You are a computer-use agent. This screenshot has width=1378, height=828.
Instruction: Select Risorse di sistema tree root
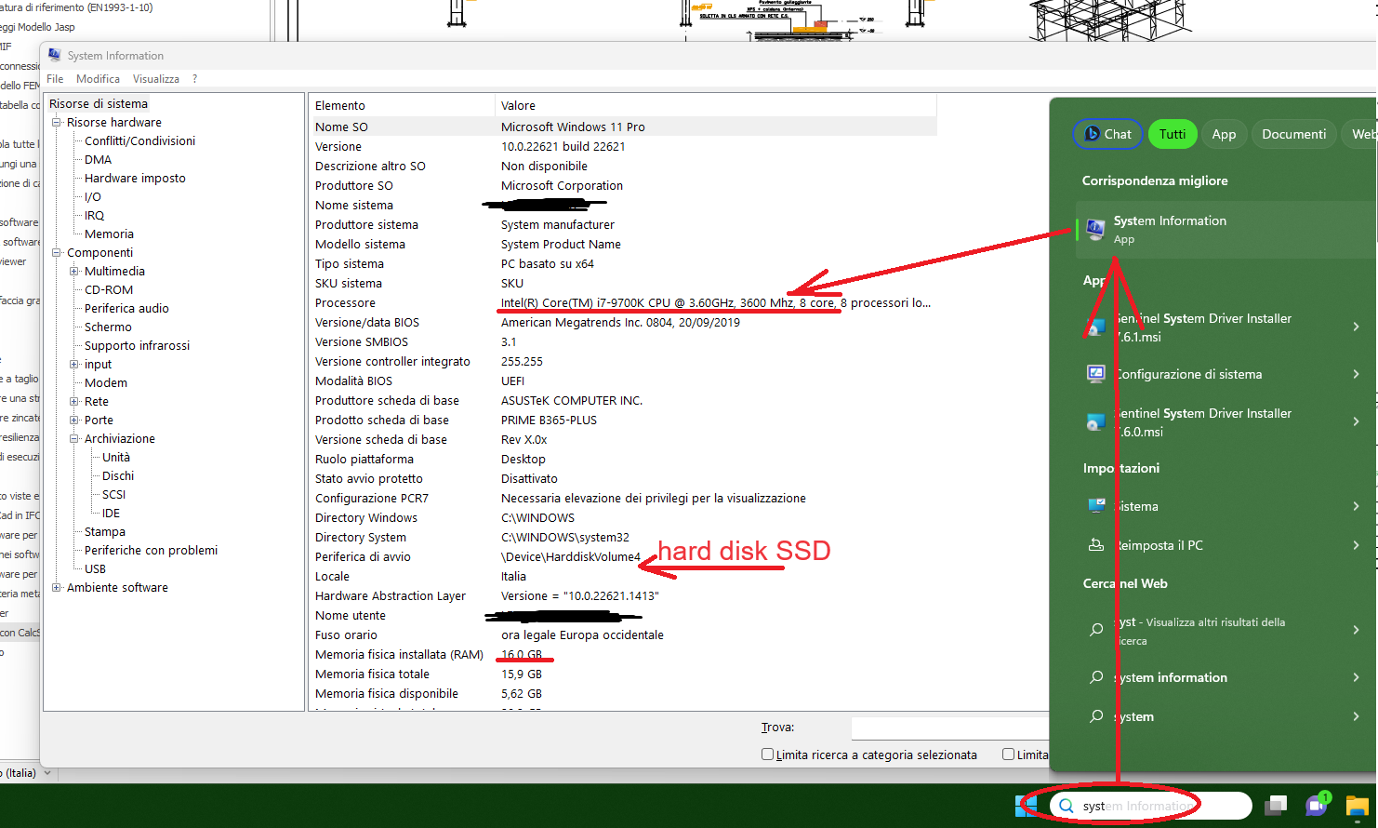(x=99, y=104)
